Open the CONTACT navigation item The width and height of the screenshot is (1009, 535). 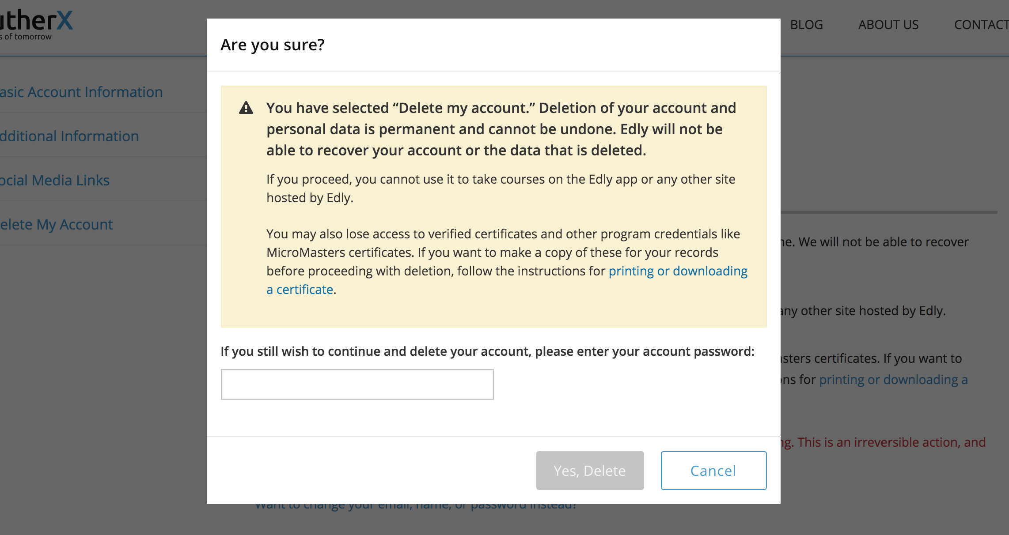(981, 25)
